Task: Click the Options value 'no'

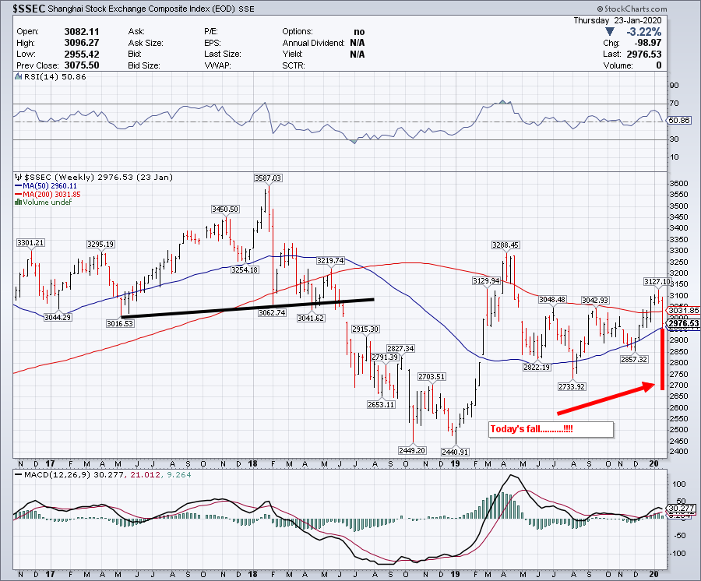Action: (359, 32)
